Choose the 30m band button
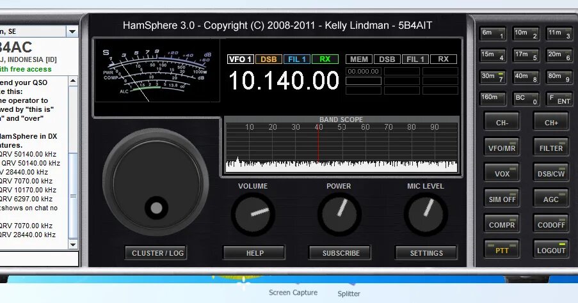The width and height of the screenshot is (578, 303). coord(492,77)
